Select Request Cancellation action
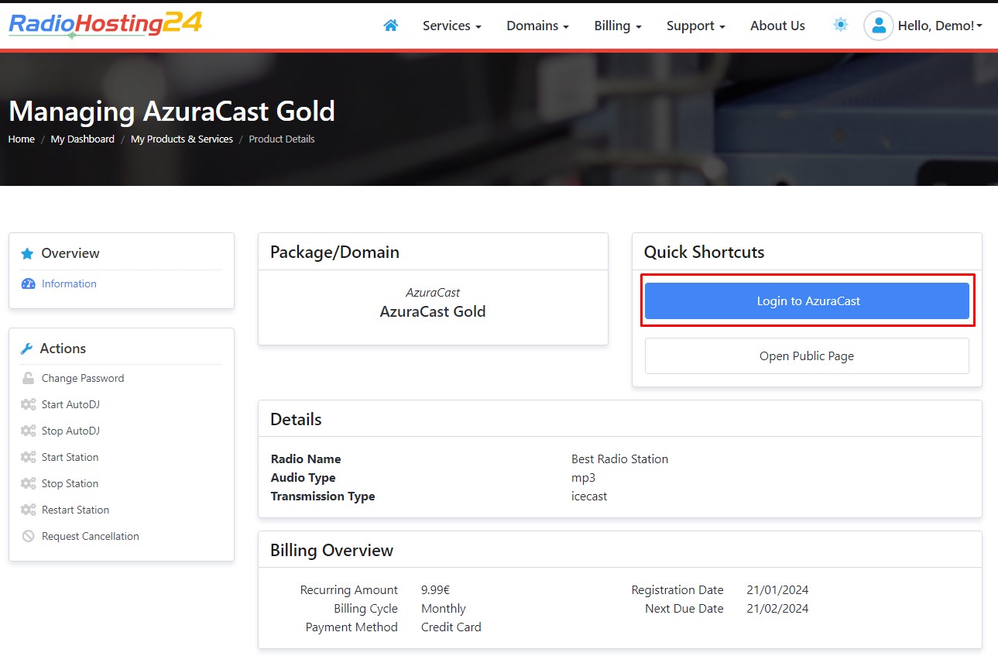 click(91, 536)
